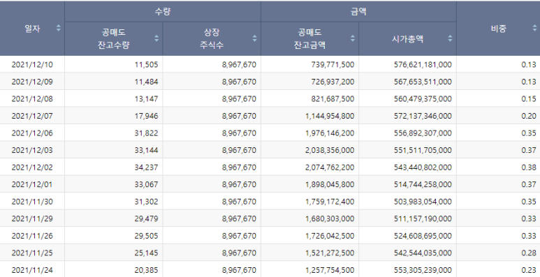Screen dimensions: 540x277
Task: Click short balance quantity 11,484
Action: (147, 82)
